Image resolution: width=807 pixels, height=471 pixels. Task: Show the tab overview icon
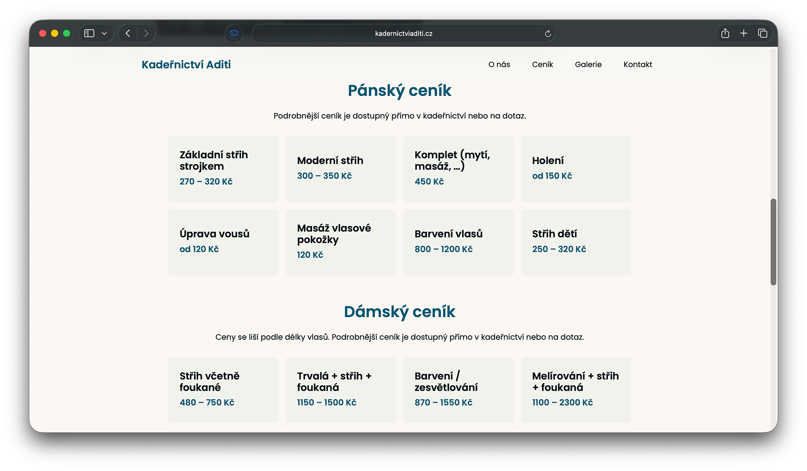click(762, 33)
